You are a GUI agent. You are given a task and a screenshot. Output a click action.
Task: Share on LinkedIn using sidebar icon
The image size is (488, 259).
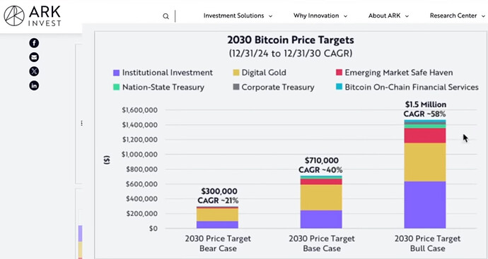(x=34, y=85)
